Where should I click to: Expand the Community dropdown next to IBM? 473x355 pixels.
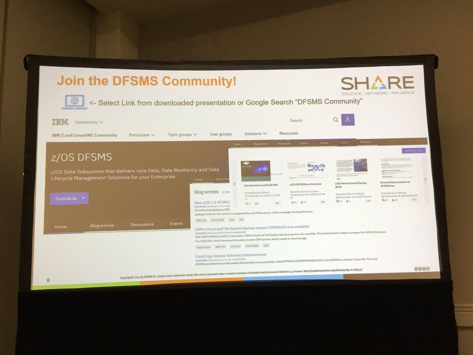(x=89, y=122)
